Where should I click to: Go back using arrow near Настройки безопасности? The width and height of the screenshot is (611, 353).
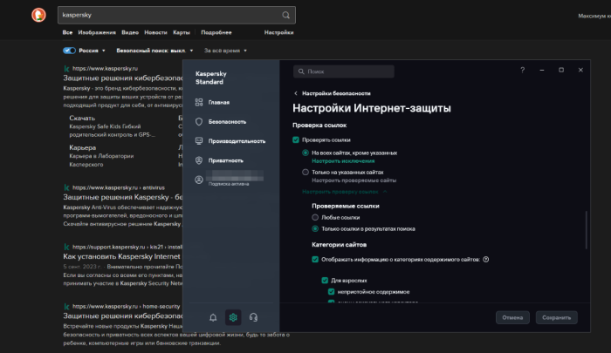296,93
